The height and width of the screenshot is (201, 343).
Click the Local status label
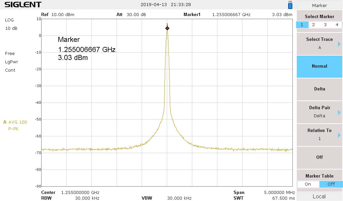tap(319, 196)
